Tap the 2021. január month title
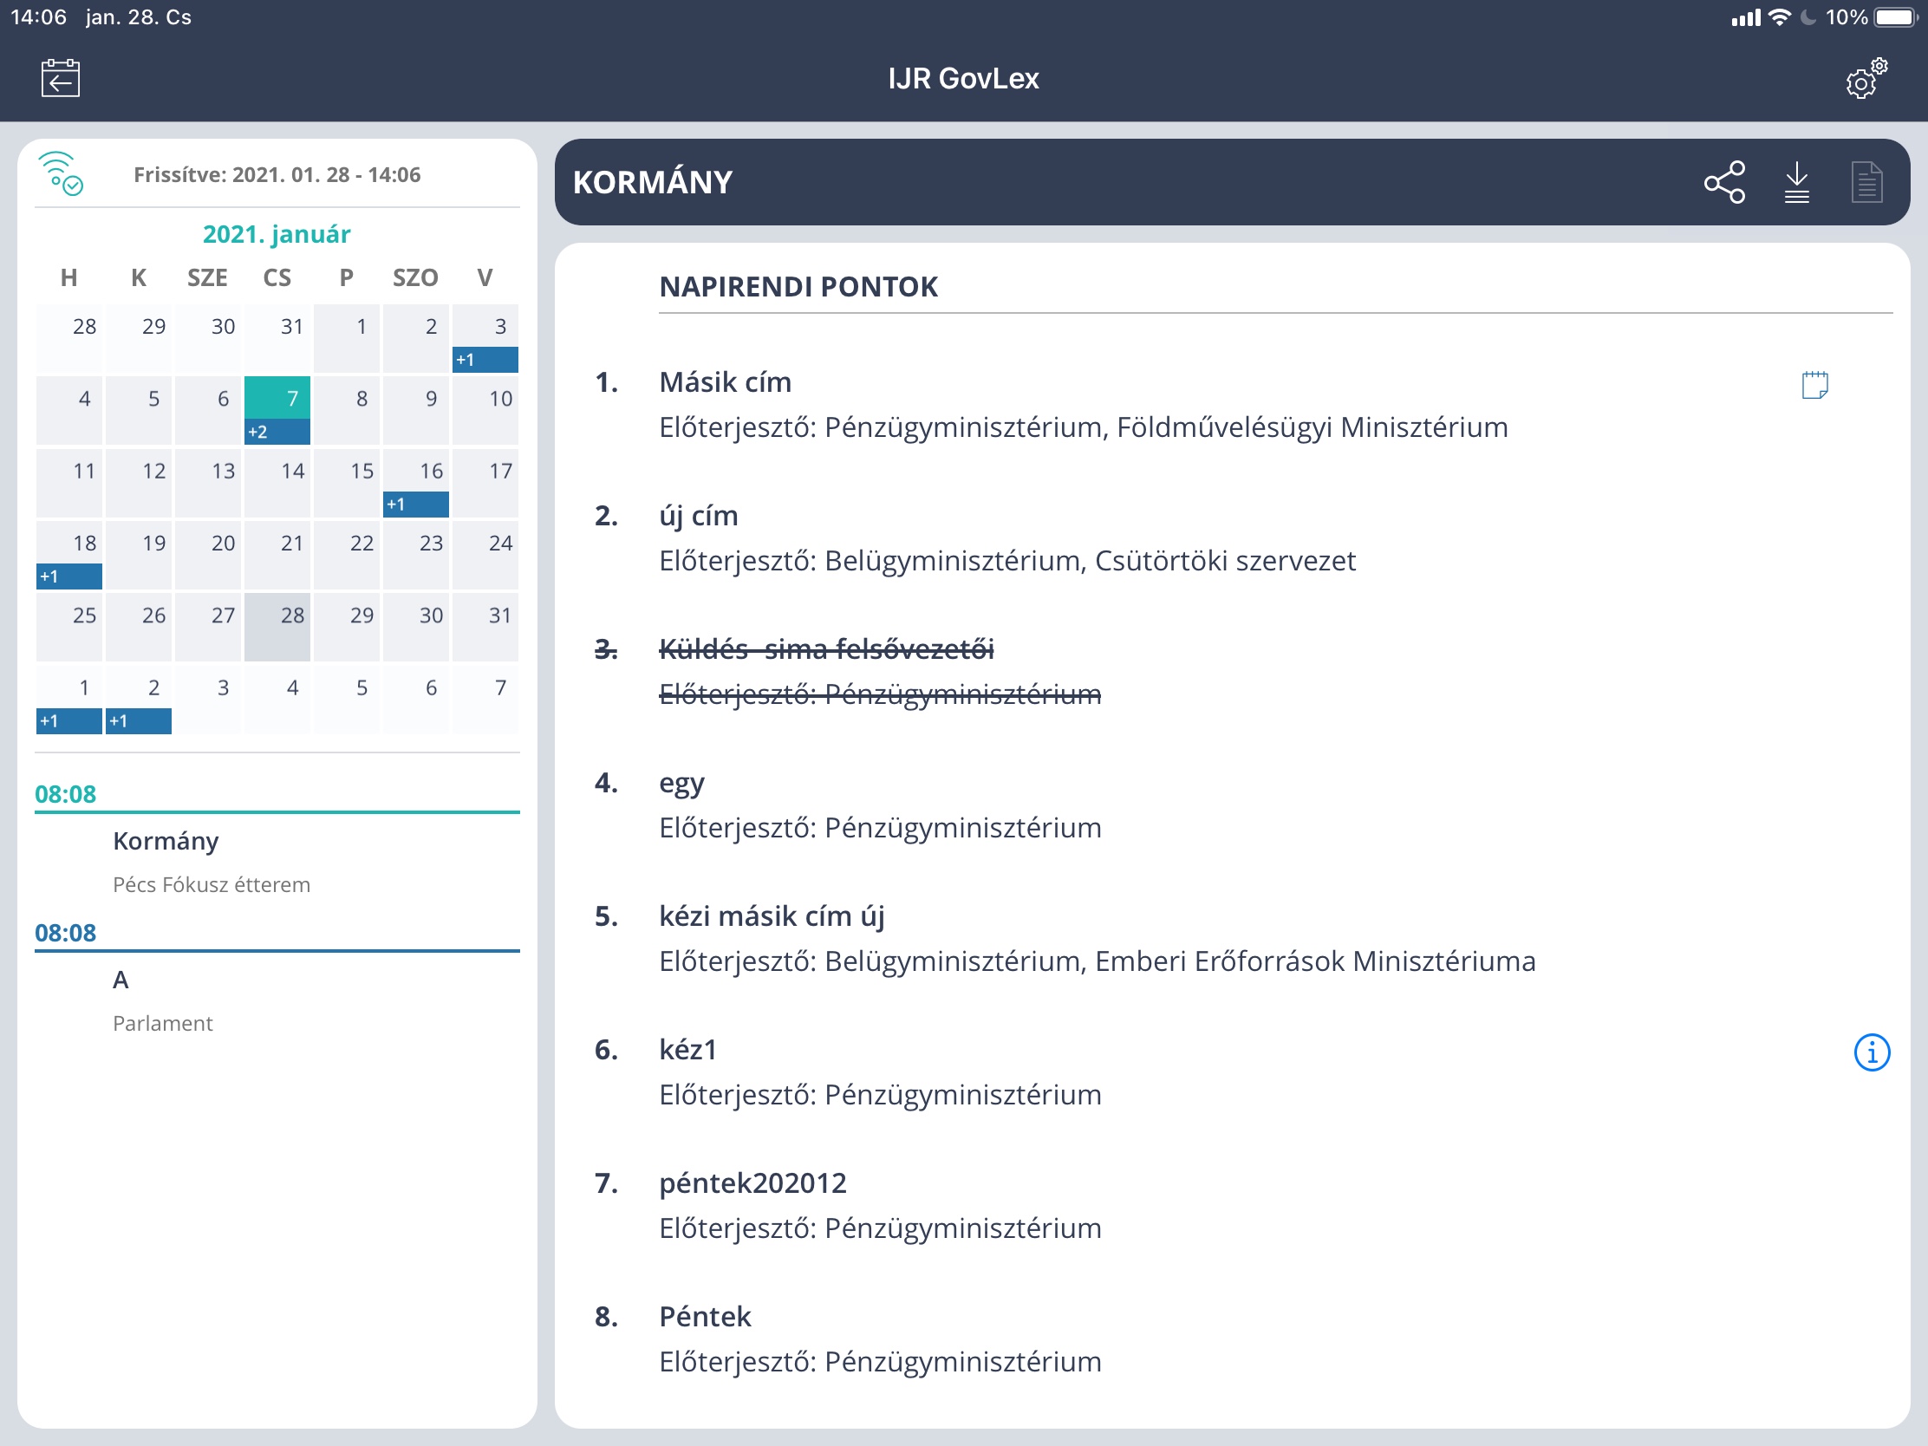 pyautogui.click(x=277, y=233)
